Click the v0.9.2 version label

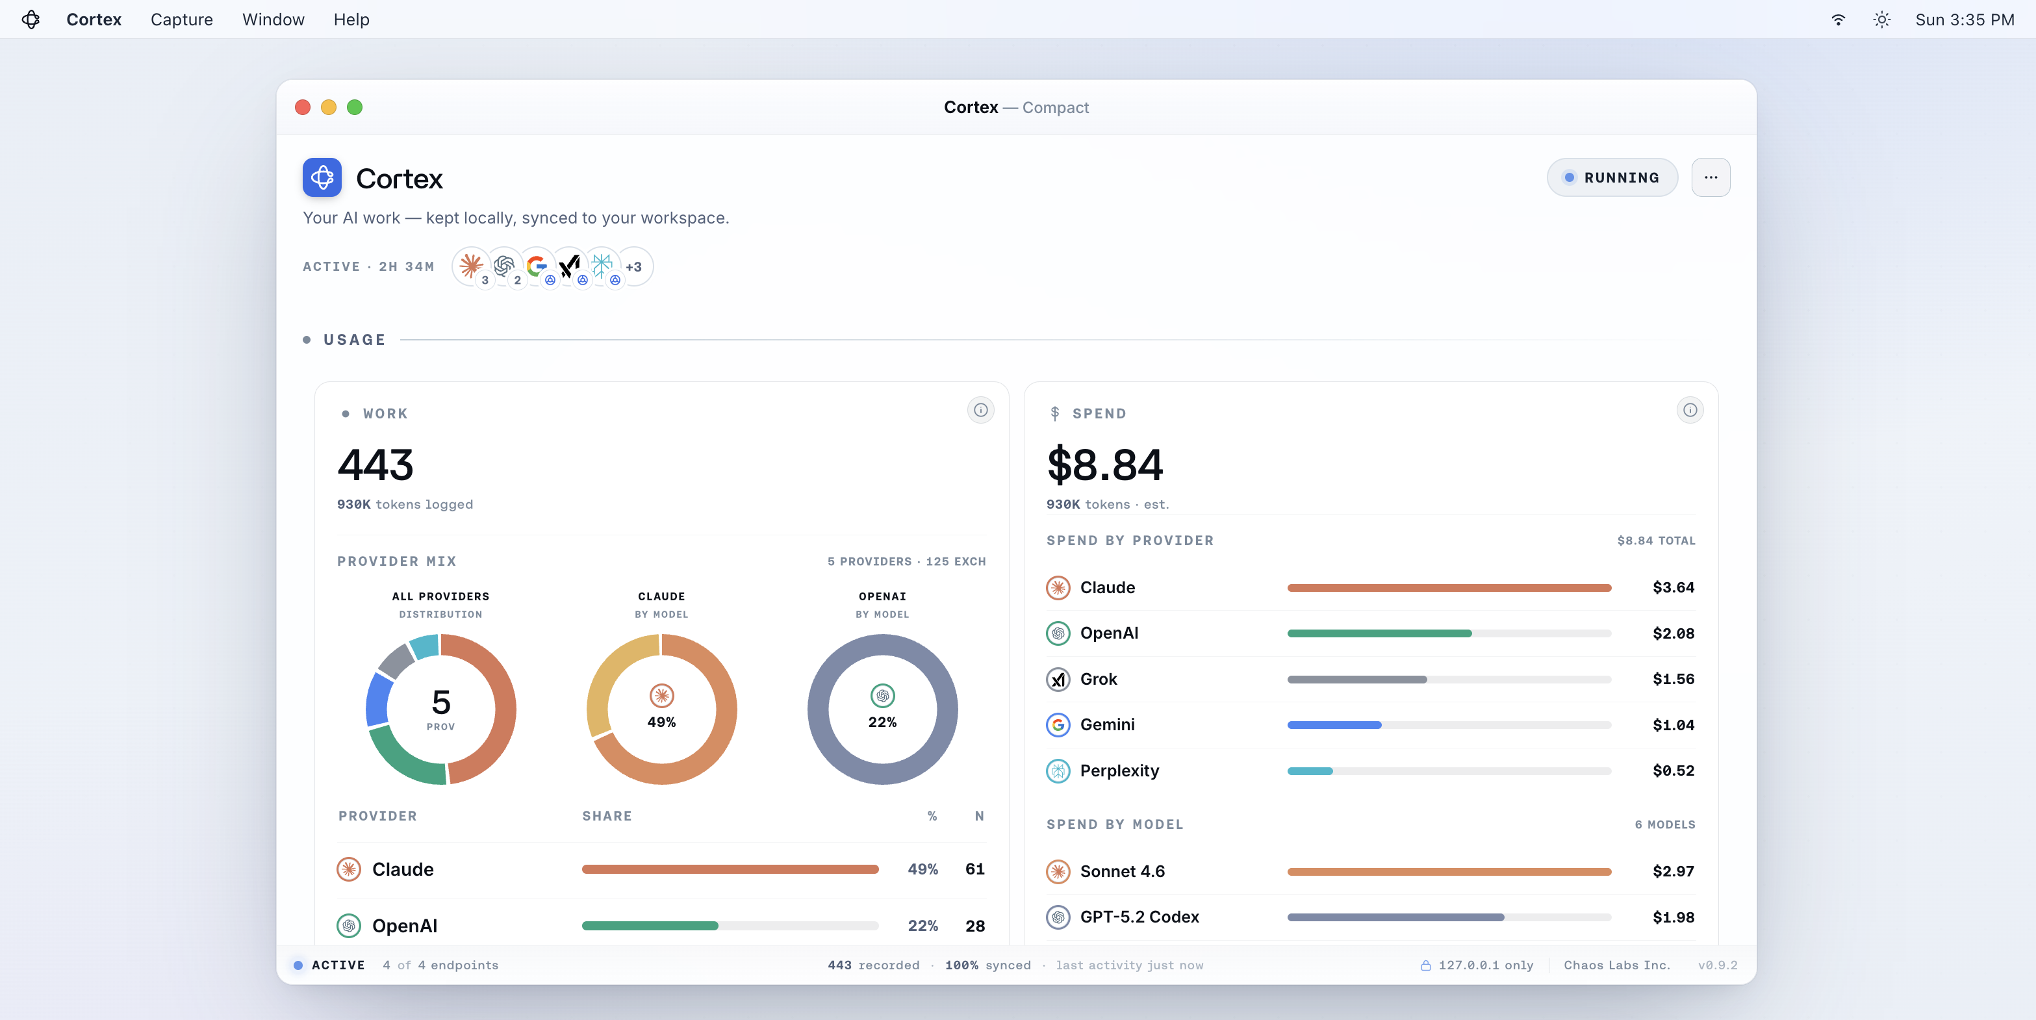(1718, 965)
